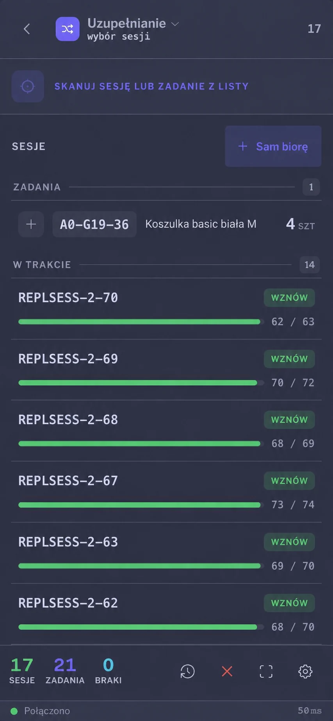This screenshot has width=333, height=721.
Task: Click the Sam biorę button
Action: tap(273, 146)
